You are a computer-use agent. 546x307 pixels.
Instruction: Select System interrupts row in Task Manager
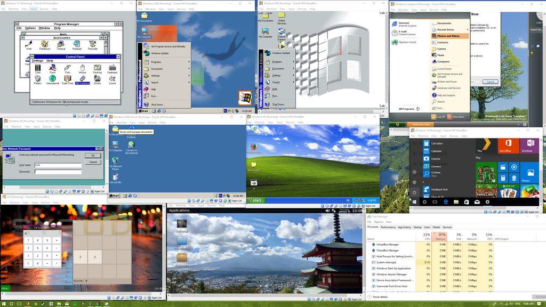click(430, 262)
